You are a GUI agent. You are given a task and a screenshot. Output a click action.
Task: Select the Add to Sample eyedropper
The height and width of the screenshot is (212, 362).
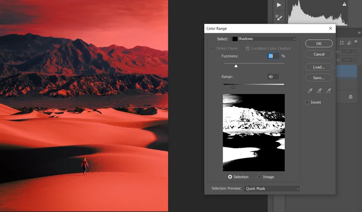click(x=319, y=90)
